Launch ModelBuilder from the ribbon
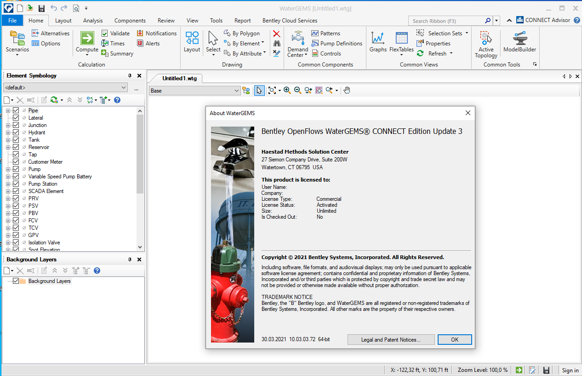Screen dimensions: 582x376 [x=519, y=39]
